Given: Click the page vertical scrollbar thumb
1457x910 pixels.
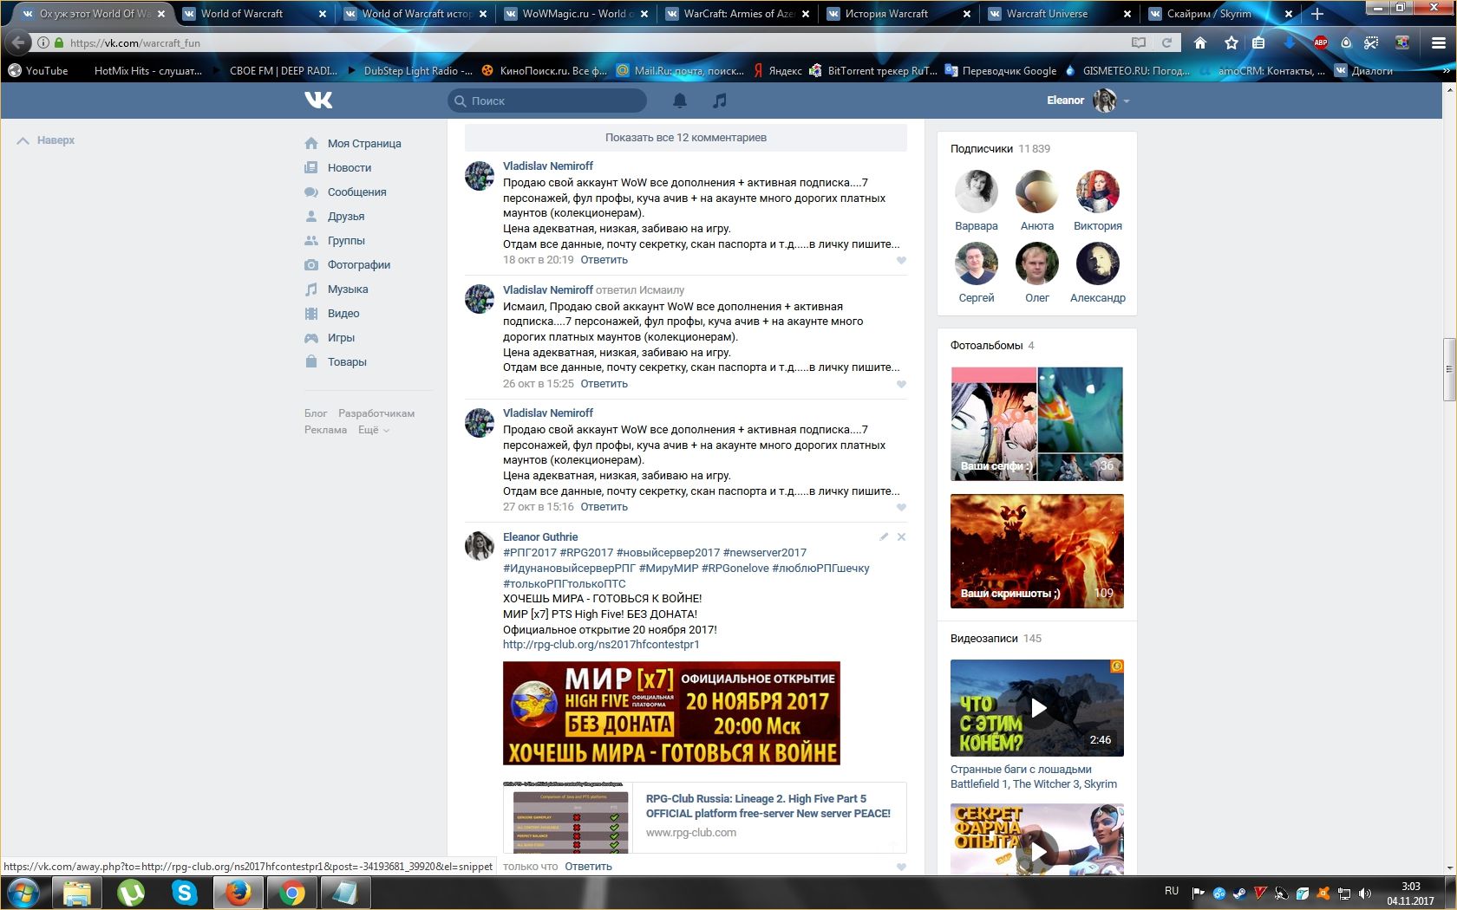Looking at the screenshot, I should click(x=1449, y=369).
